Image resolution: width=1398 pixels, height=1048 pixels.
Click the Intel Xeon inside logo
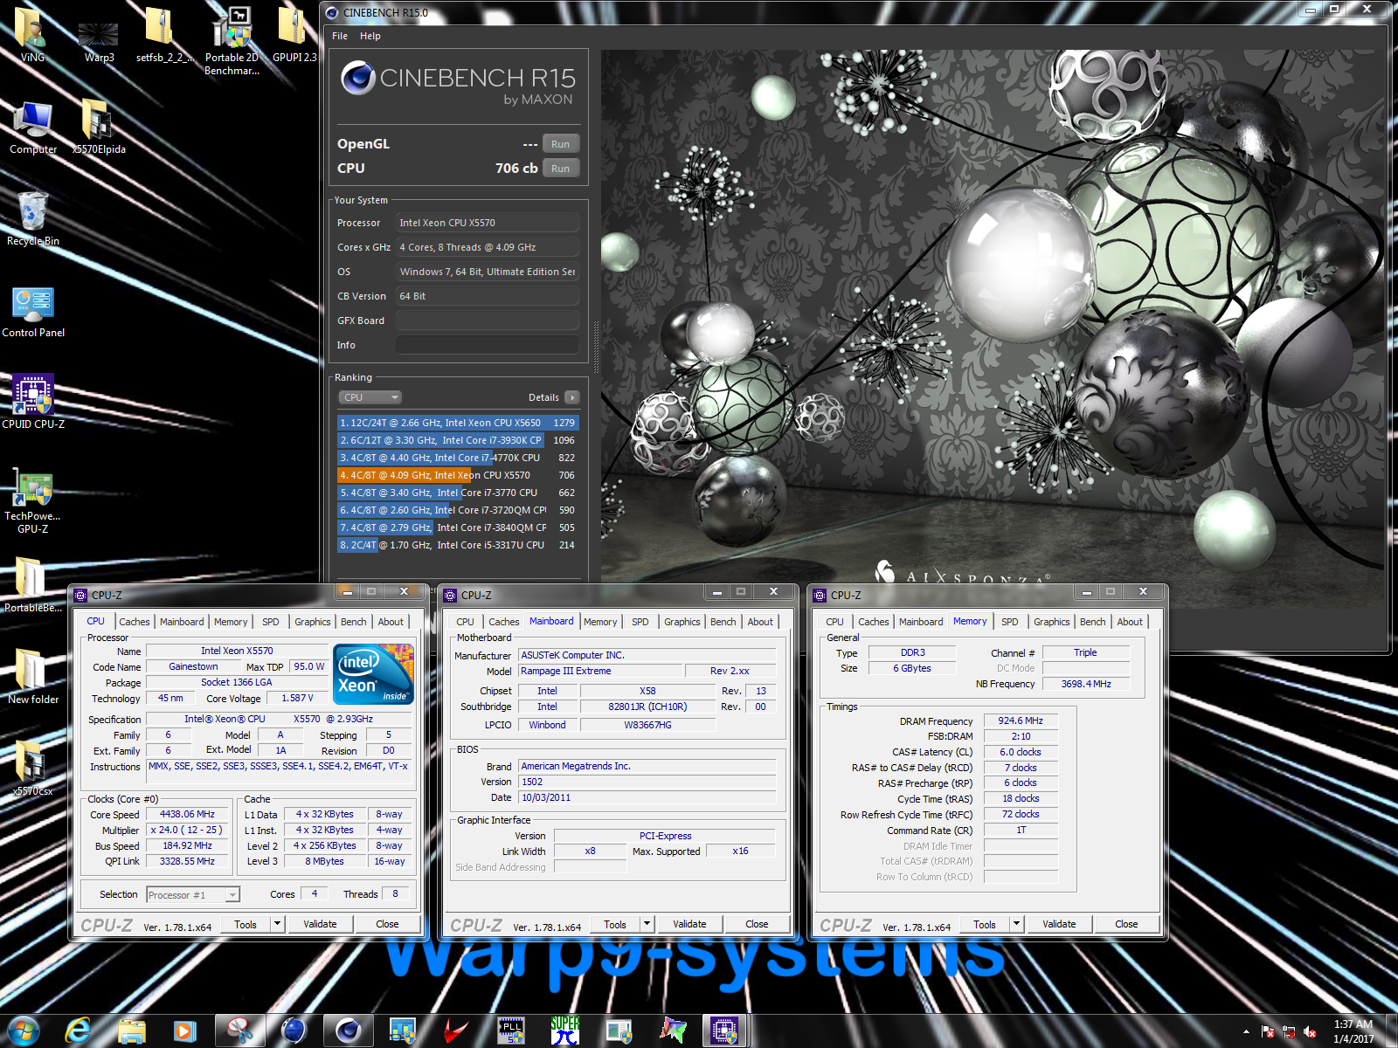point(374,674)
